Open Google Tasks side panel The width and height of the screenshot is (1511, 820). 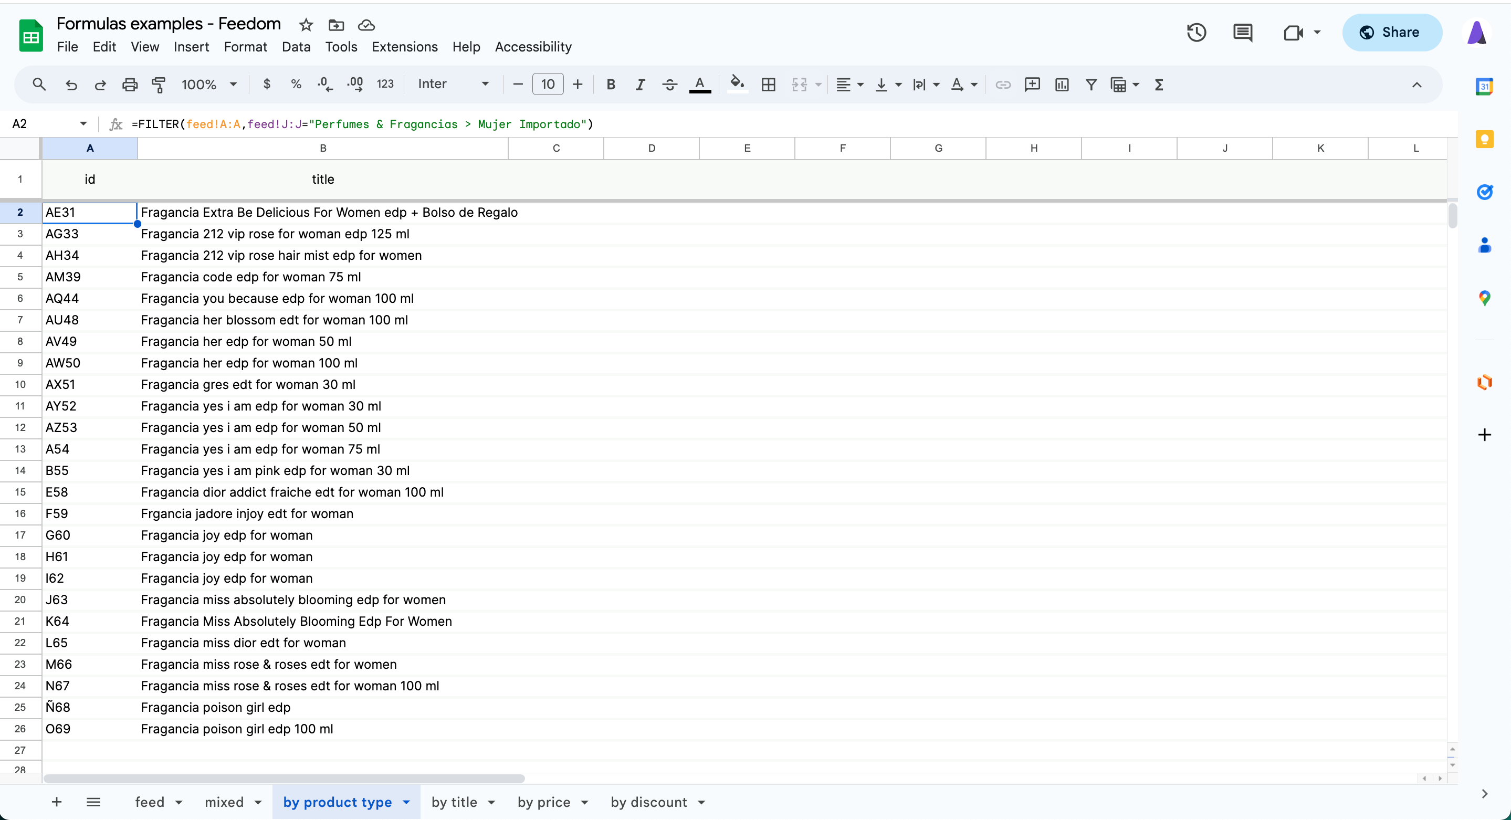point(1485,192)
